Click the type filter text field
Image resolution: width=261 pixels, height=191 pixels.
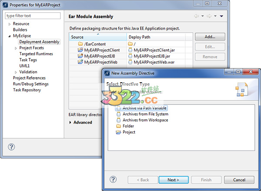click(33, 16)
